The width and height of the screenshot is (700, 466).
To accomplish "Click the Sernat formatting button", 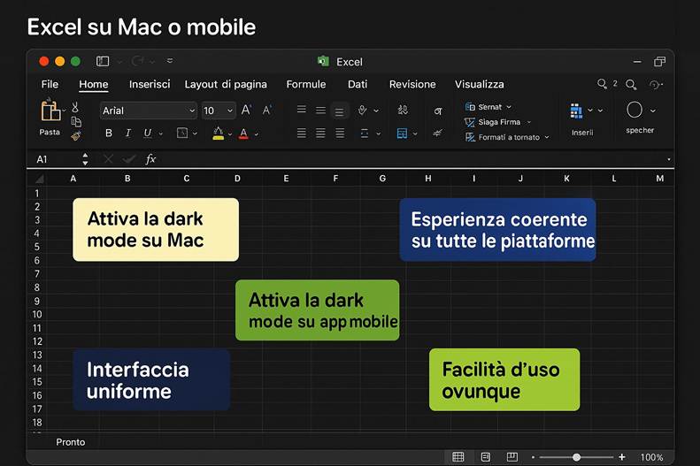I will pos(488,107).
